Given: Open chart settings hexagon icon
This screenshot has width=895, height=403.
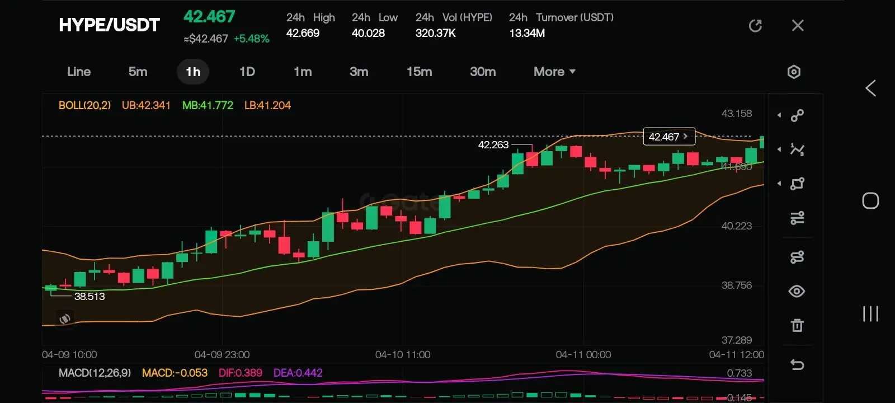Looking at the screenshot, I should point(794,72).
